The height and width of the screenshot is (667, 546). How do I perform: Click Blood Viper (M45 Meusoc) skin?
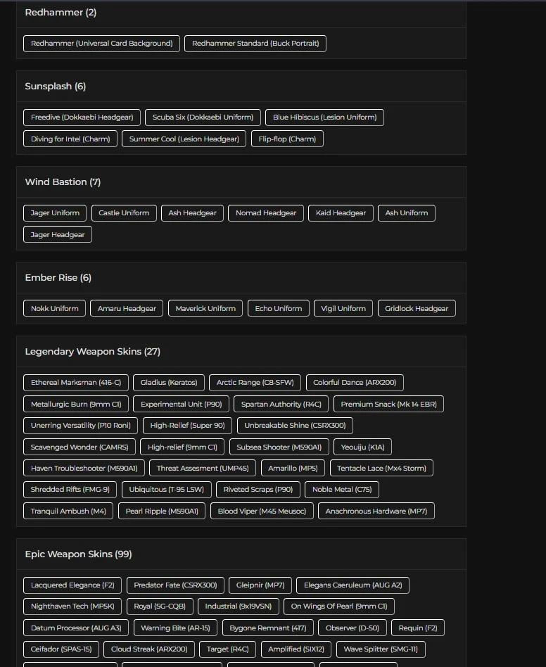coord(262,512)
